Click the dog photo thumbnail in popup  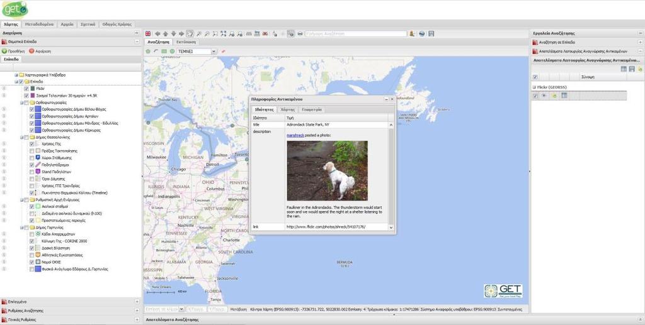(x=328, y=171)
